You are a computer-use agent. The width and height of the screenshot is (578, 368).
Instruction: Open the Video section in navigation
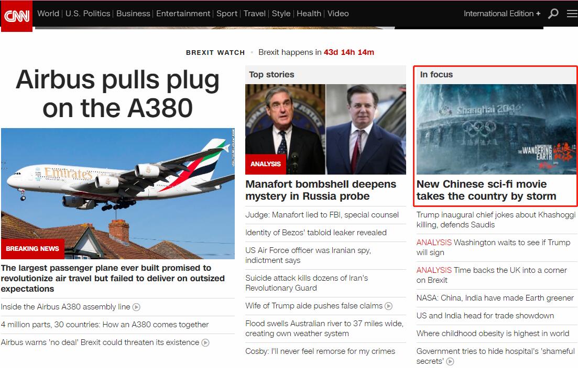338,14
